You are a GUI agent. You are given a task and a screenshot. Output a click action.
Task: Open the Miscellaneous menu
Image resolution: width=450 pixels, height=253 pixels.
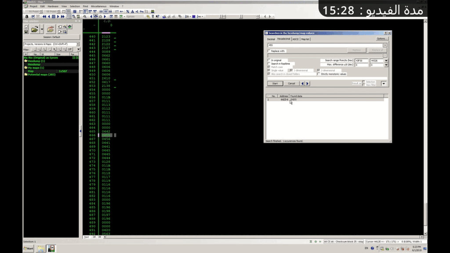click(98, 6)
